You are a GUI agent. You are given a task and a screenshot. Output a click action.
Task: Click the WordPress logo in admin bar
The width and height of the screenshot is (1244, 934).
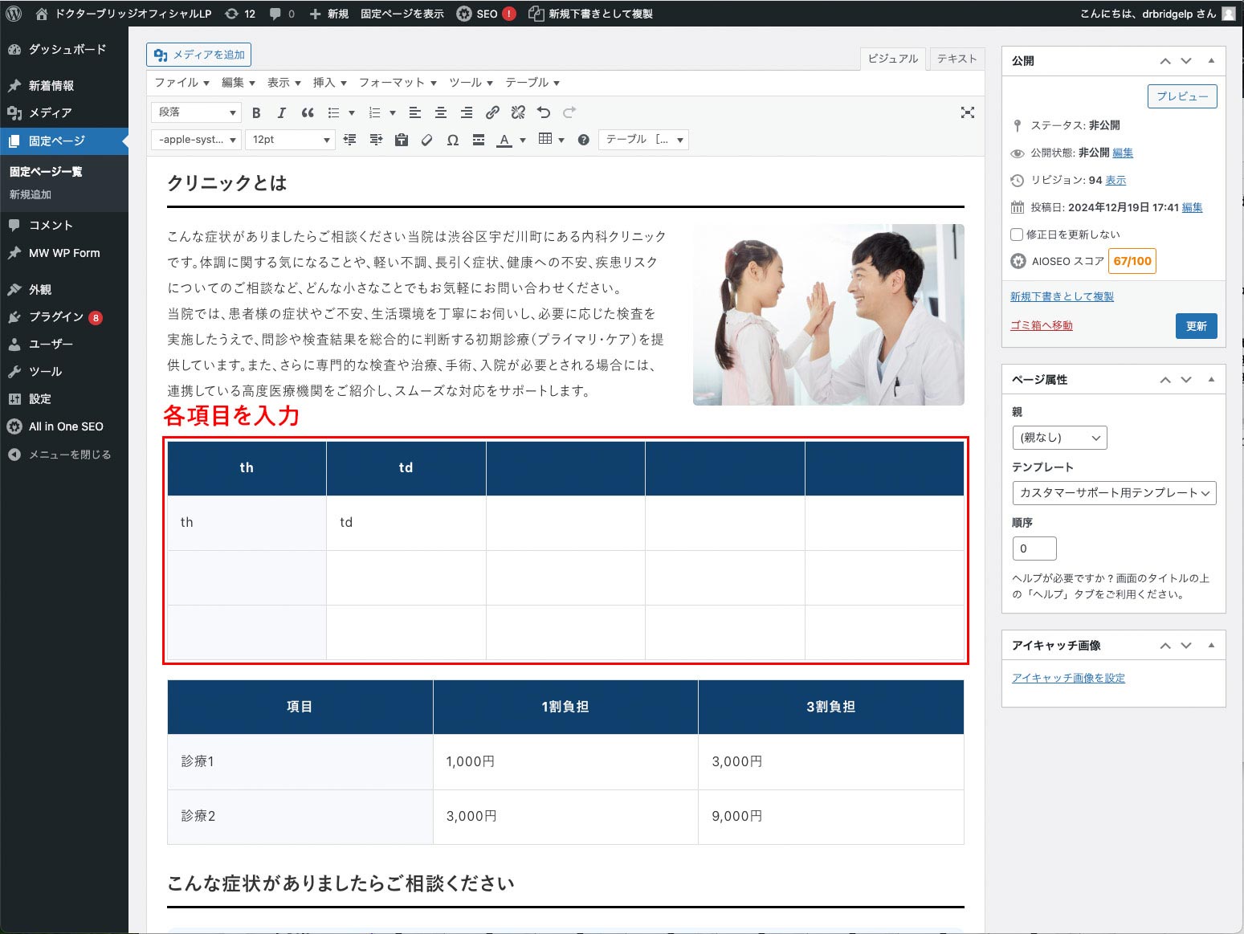14,14
